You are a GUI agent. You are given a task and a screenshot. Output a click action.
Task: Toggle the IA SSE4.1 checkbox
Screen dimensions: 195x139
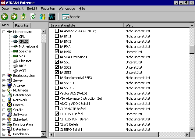click(x=57, y=83)
